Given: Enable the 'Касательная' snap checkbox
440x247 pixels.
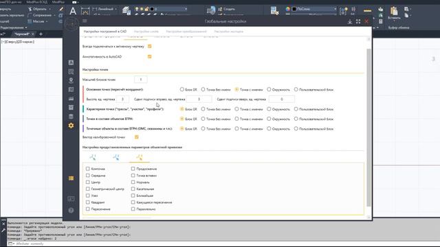Looking at the screenshot, I should click(x=133, y=189).
